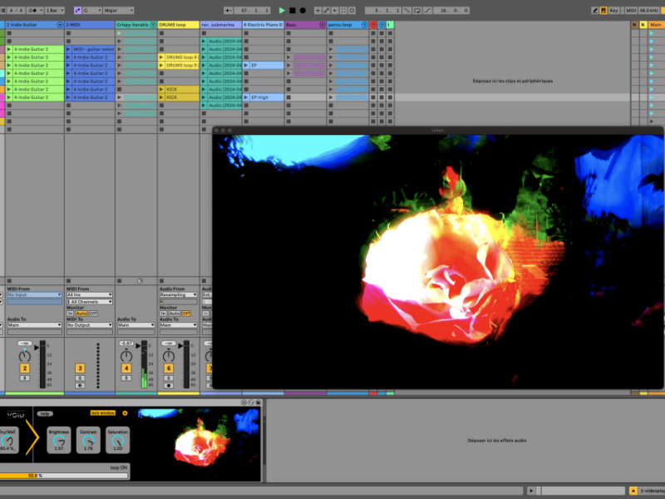
Task: Open the No Output MIDI To dropdown
Action: [x=88, y=325]
